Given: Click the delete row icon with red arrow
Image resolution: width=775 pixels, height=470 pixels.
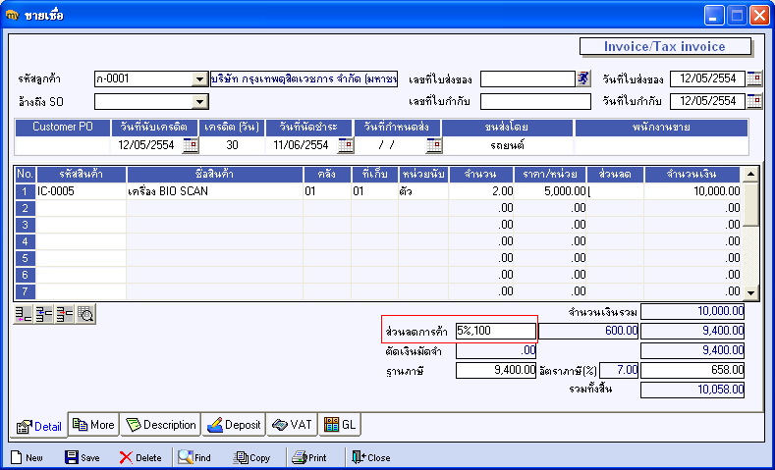Looking at the screenshot, I should coord(65,314).
